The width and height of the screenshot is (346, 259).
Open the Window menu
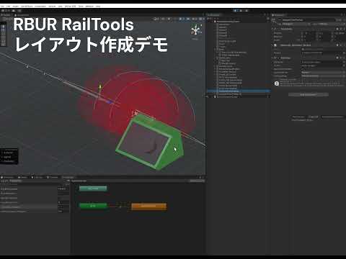point(89,6)
